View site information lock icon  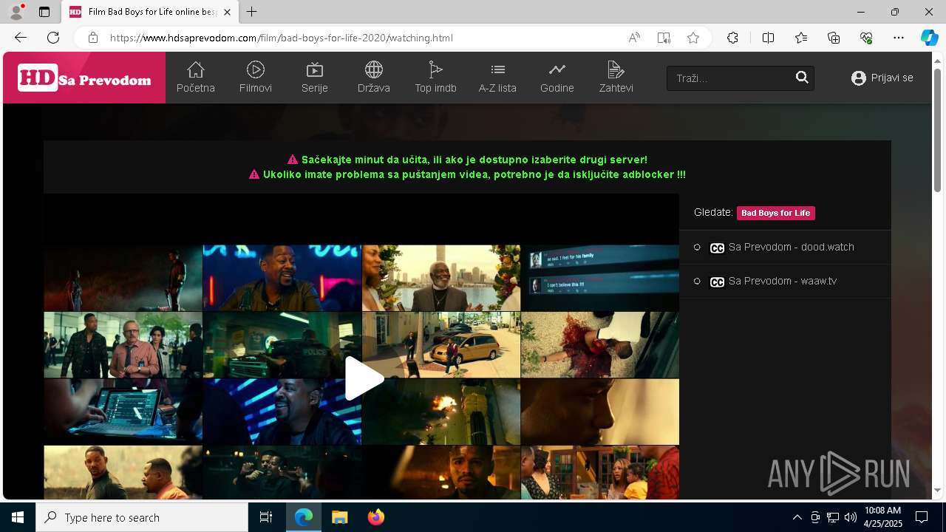(x=92, y=38)
